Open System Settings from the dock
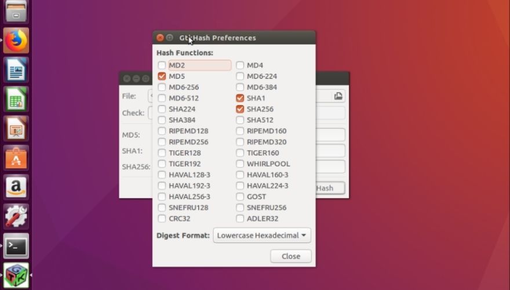 16,216
